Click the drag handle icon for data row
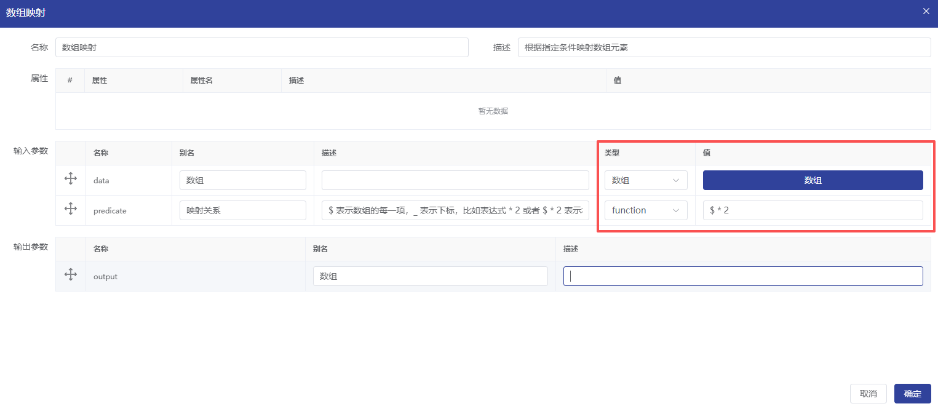The width and height of the screenshot is (938, 409). (x=71, y=179)
